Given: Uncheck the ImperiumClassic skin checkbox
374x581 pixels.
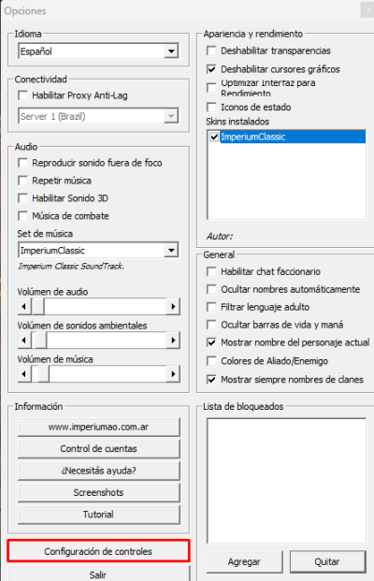Looking at the screenshot, I should (x=214, y=137).
